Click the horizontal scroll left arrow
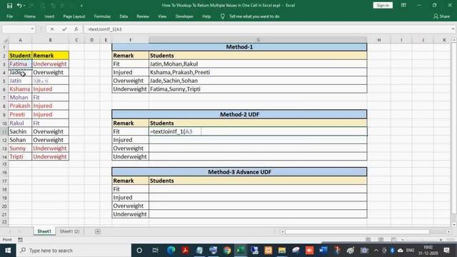Screen dimensions: 457x257 point(283,231)
